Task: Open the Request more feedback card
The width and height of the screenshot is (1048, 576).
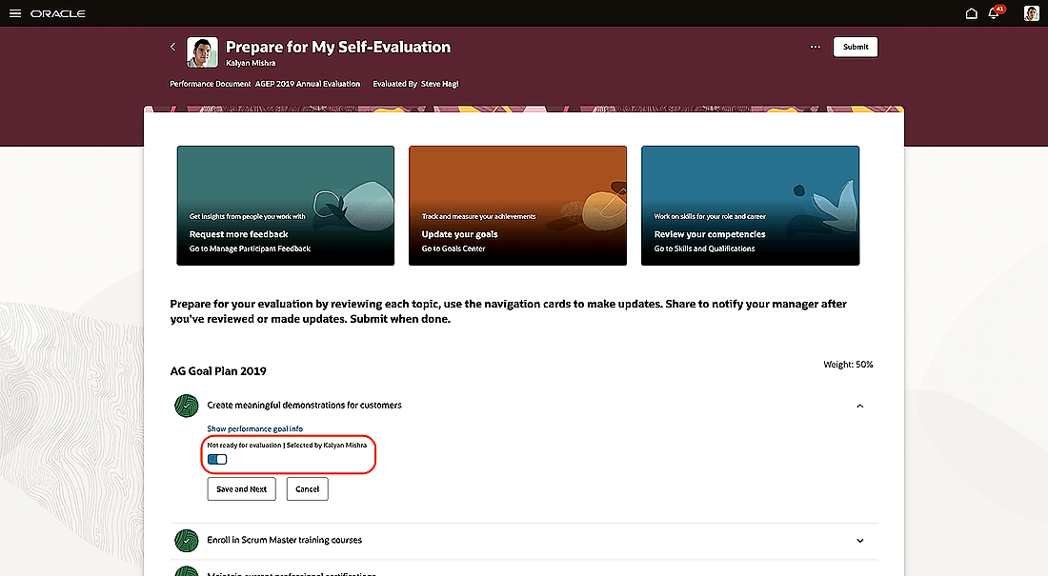Action: pos(286,206)
